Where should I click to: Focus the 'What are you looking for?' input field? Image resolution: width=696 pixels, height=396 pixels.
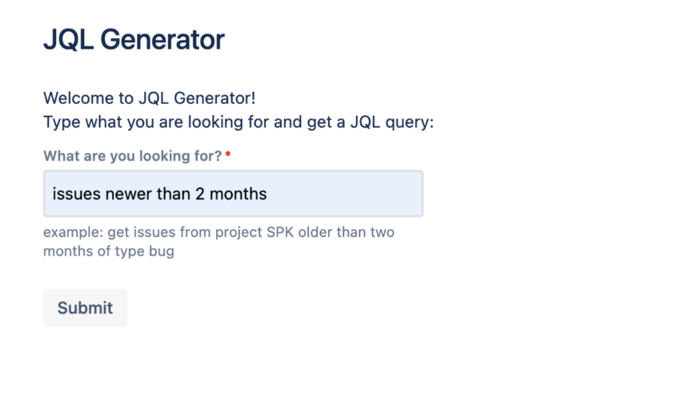pos(233,194)
